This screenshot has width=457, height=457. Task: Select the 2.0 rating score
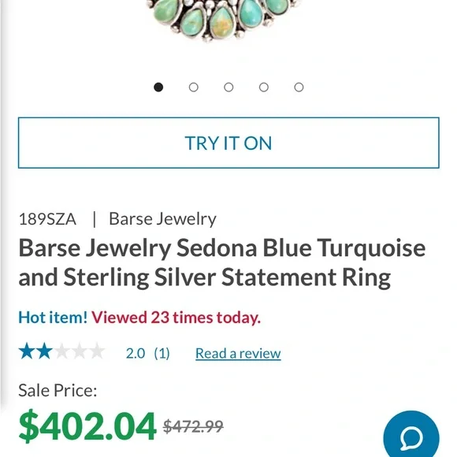(136, 354)
